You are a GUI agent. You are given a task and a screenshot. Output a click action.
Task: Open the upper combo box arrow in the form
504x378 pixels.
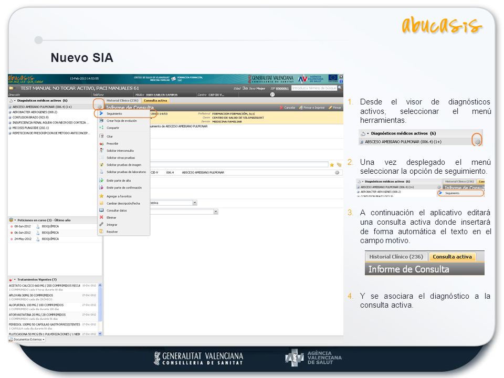pos(195,203)
